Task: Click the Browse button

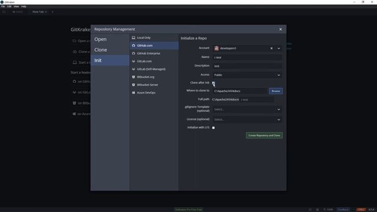Action: 276,91
